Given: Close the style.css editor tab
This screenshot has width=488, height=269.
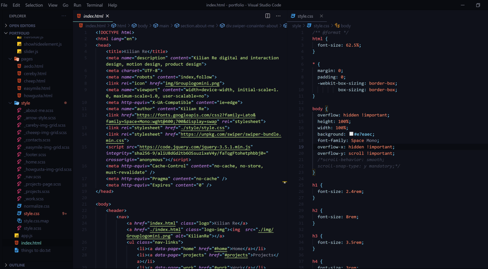Looking at the screenshot, I should [321, 16].
